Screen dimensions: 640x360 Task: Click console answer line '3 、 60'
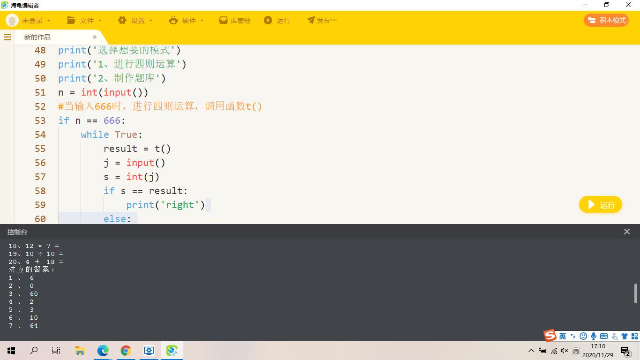[23, 294]
